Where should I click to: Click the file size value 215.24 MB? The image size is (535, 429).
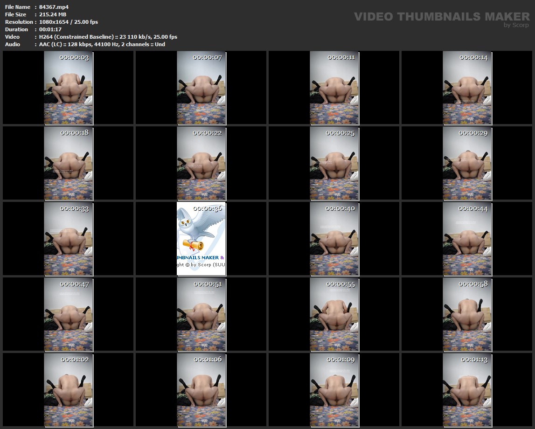click(53, 14)
